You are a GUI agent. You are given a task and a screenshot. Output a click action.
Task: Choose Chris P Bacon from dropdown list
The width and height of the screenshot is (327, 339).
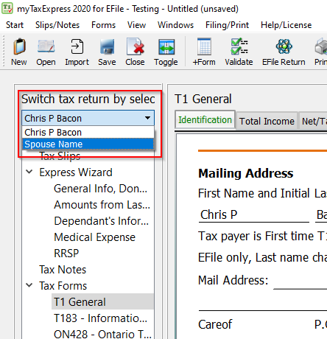(88, 132)
